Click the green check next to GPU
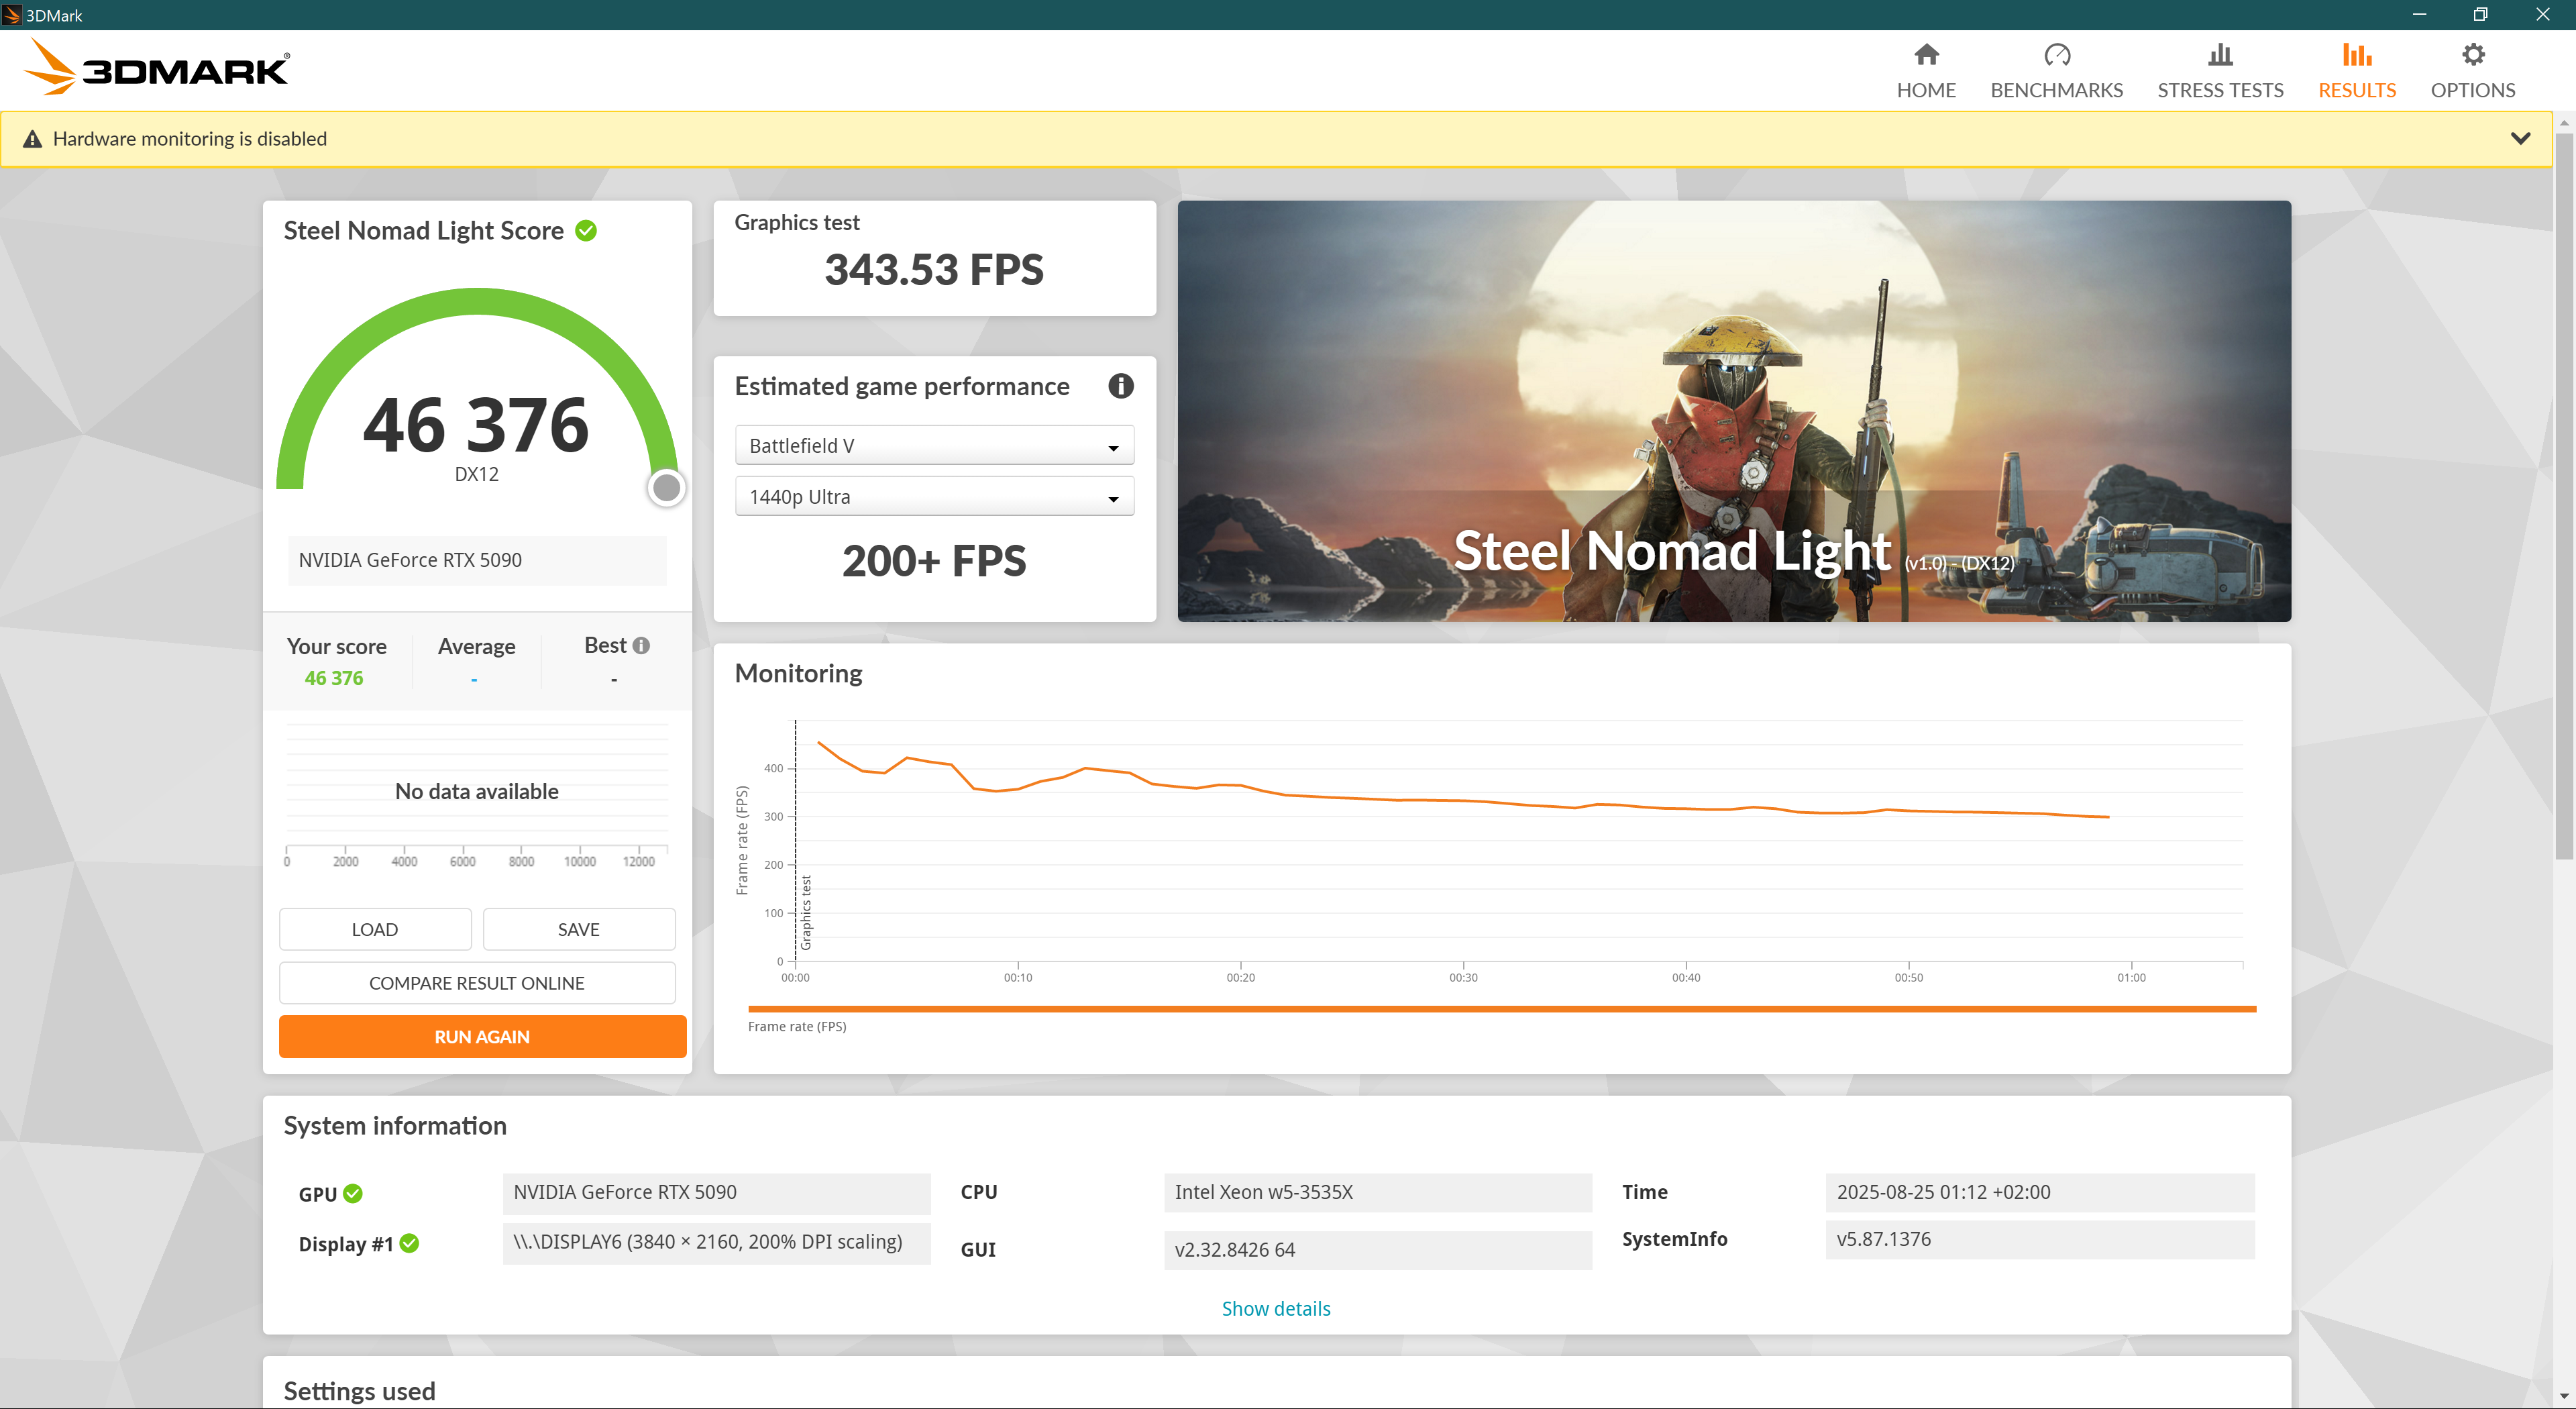The height and width of the screenshot is (1409, 2576). coord(353,1193)
